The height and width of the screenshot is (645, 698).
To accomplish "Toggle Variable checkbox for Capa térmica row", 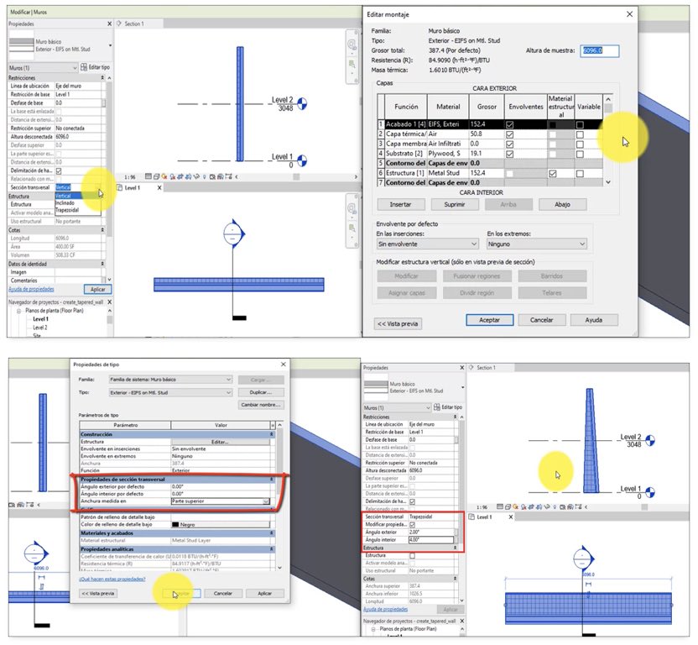I will point(580,134).
